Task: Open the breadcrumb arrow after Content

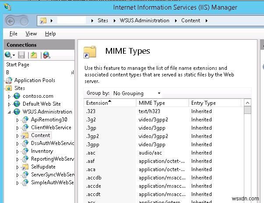Action: coord(207,21)
